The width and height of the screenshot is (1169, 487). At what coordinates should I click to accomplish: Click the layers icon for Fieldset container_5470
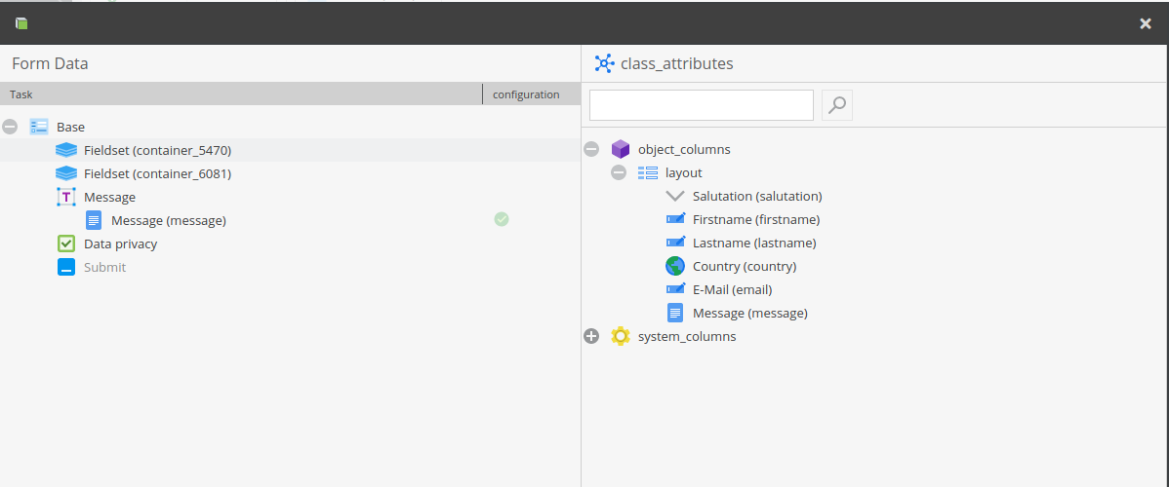66,150
